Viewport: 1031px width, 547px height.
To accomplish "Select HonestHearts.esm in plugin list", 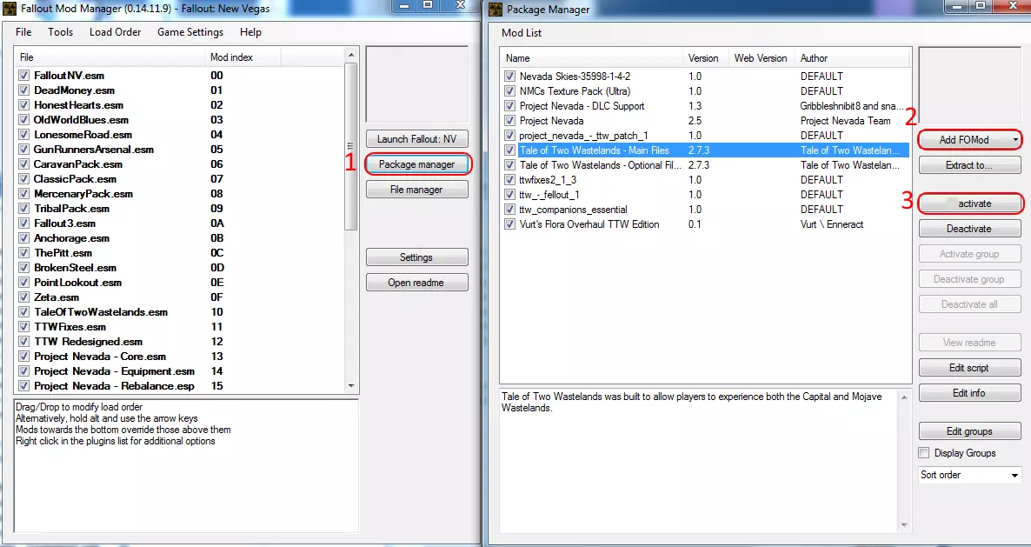I will coord(78,105).
